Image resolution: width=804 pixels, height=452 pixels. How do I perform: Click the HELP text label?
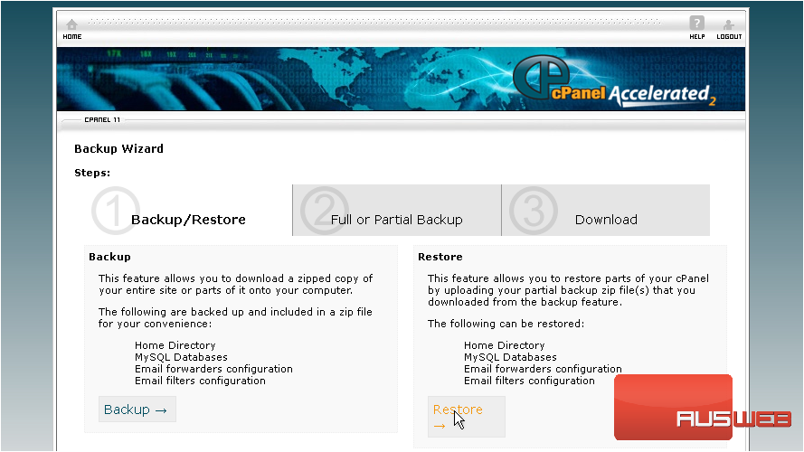(696, 37)
